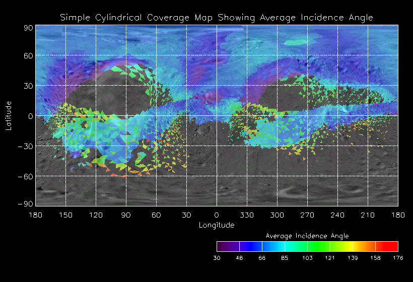Click the red segment of the legend
413x282 pixels.
point(387,246)
